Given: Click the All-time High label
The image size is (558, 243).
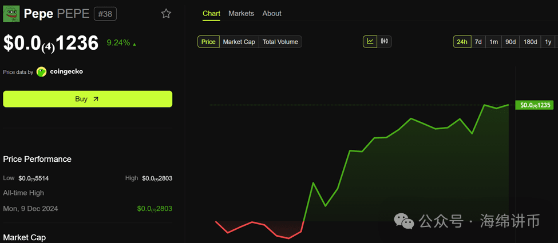Looking at the screenshot, I should point(23,193).
